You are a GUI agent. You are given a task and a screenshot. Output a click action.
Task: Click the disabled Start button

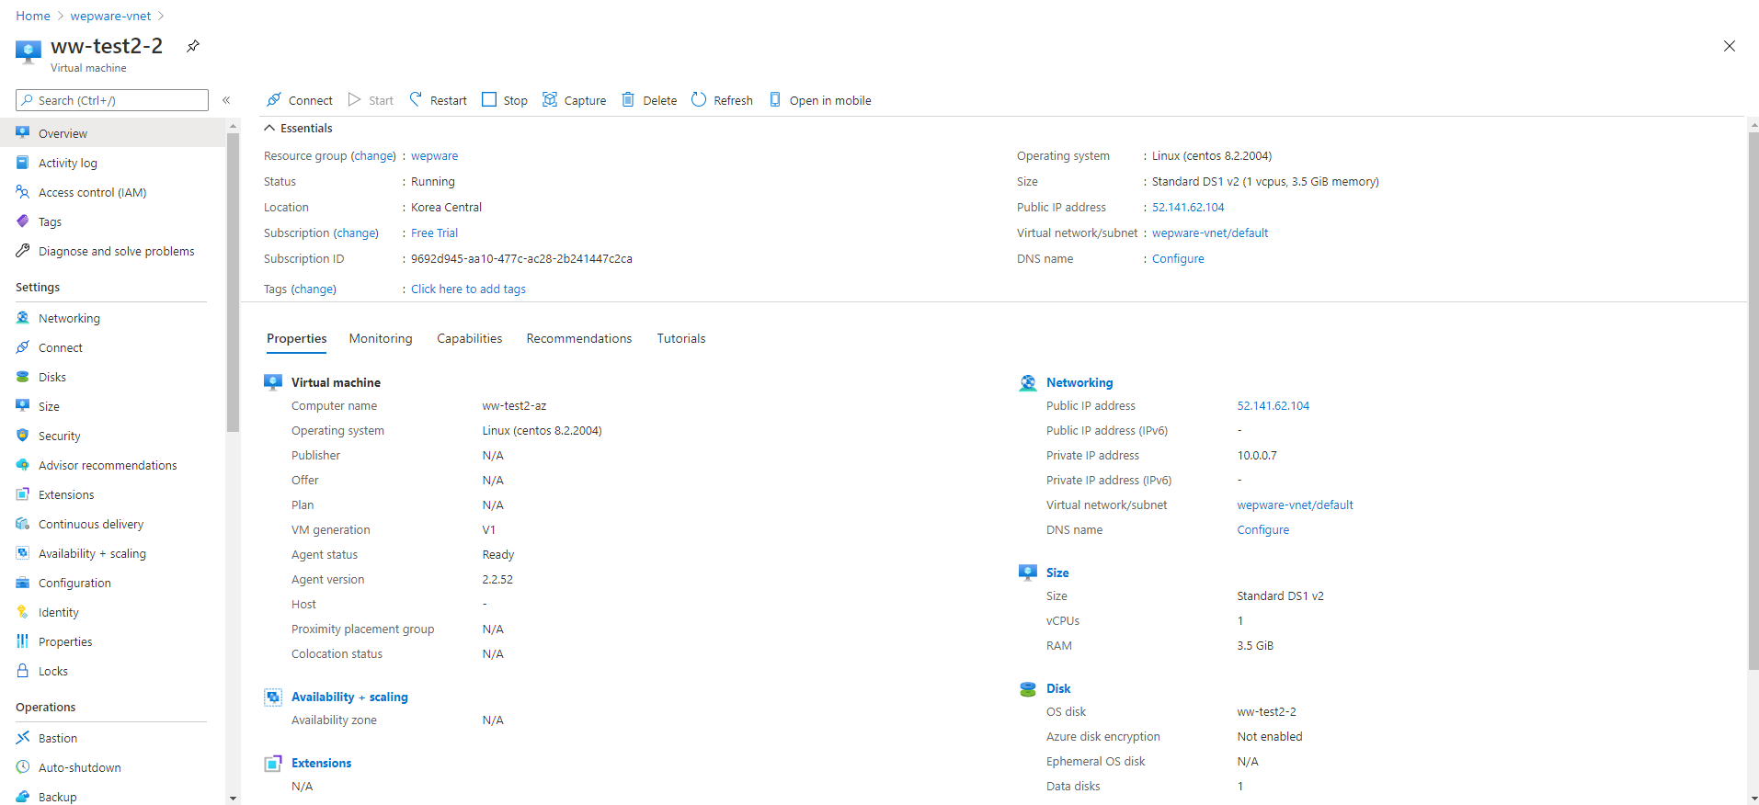(371, 100)
